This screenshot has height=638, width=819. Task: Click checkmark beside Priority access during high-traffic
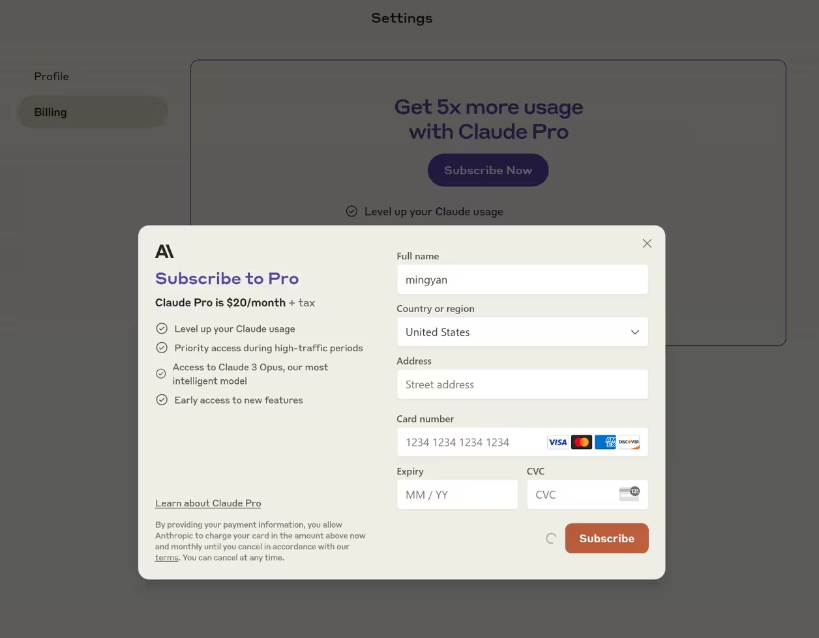[x=162, y=348]
